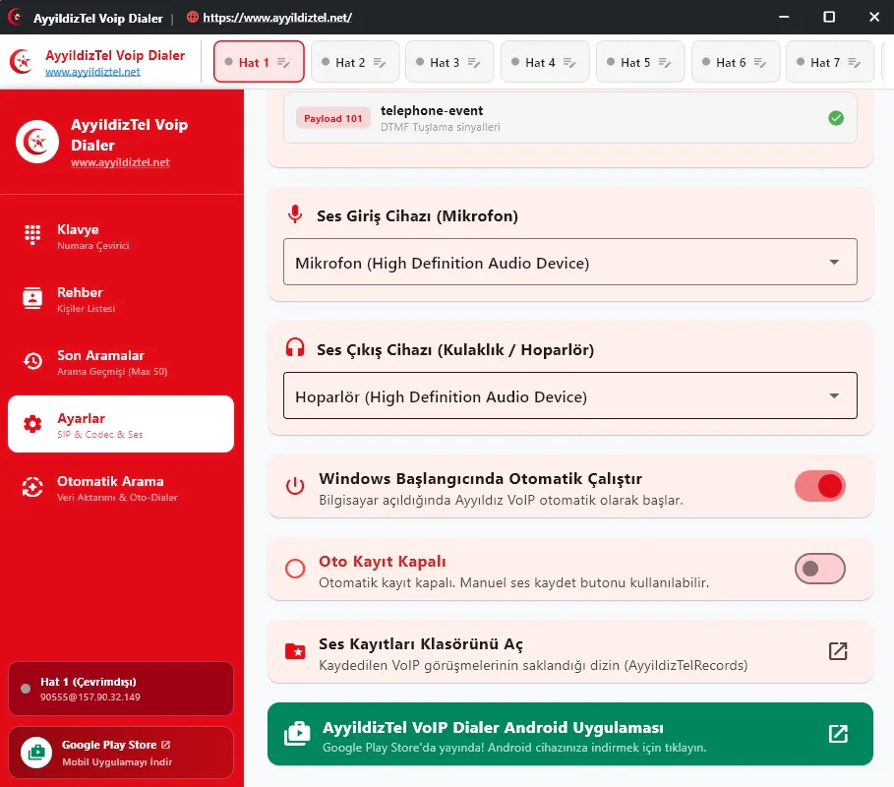894x787 pixels.
Task: Click the green checkmark on telephone-event row
Action: [x=836, y=118]
